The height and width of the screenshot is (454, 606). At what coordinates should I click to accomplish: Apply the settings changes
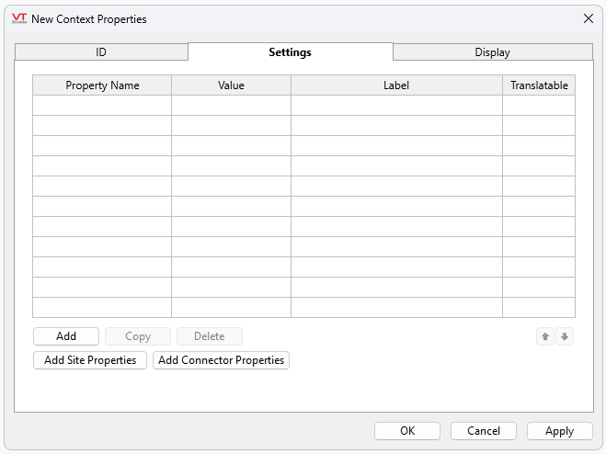point(560,431)
